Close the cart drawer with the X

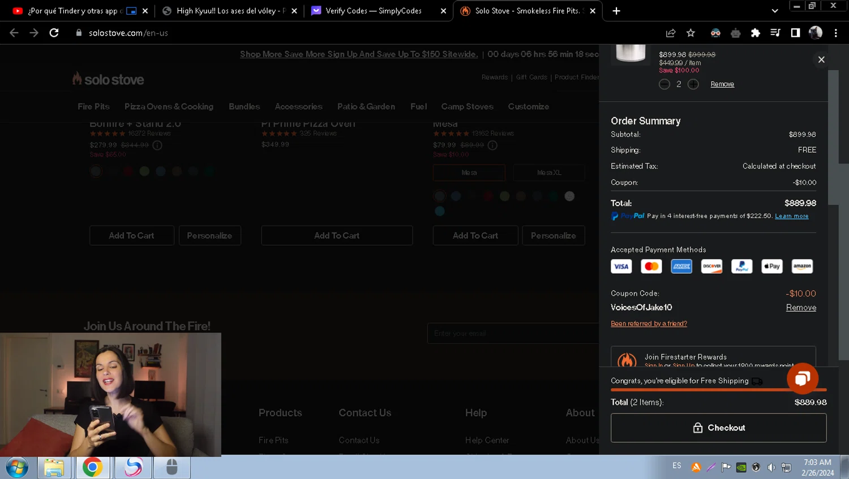click(821, 59)
